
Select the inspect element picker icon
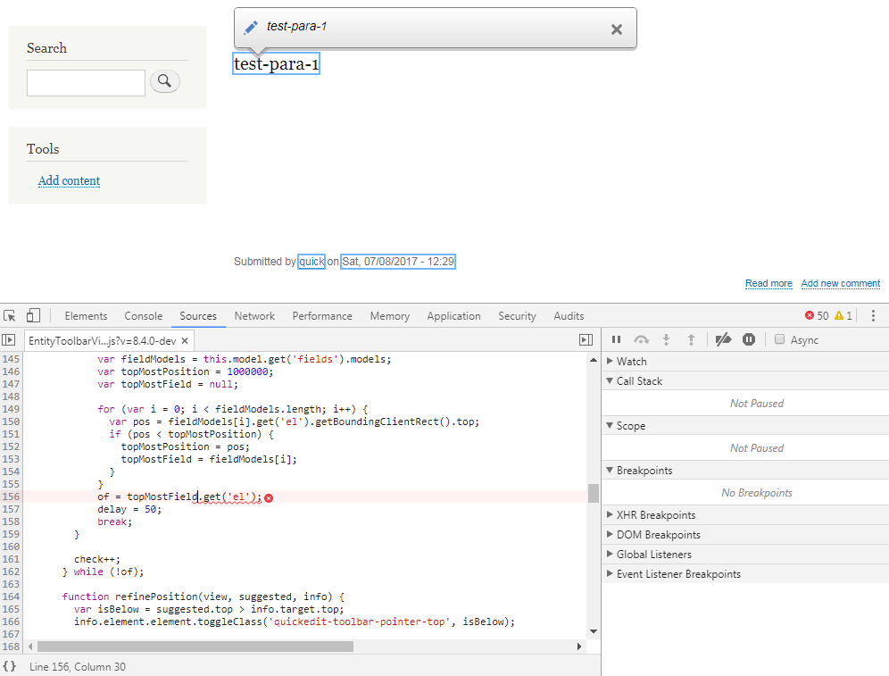(10, 316)
